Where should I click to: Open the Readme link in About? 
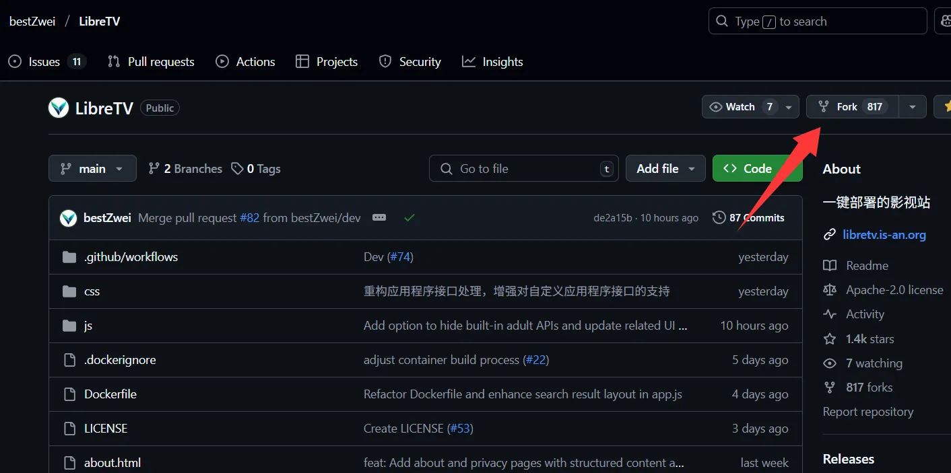pyautogui.click(x=867, y=266)
